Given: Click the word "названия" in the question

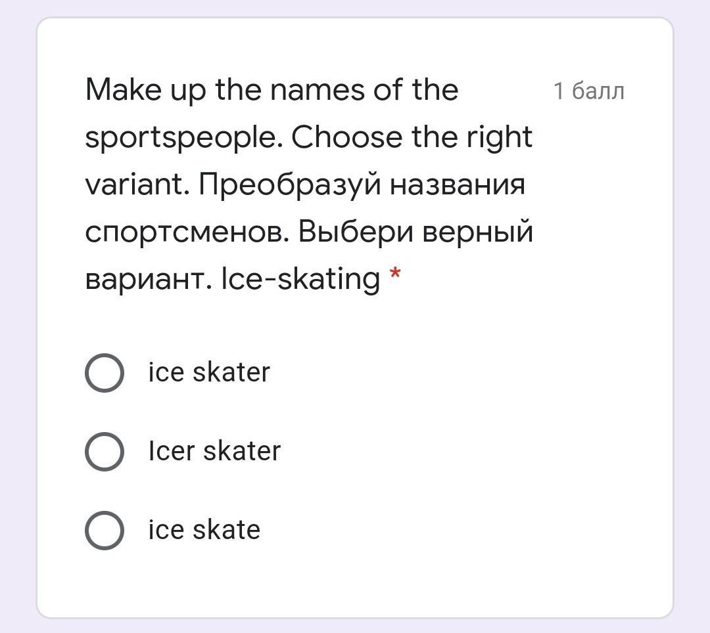Looking at the screenshot, I should [458, 186].
